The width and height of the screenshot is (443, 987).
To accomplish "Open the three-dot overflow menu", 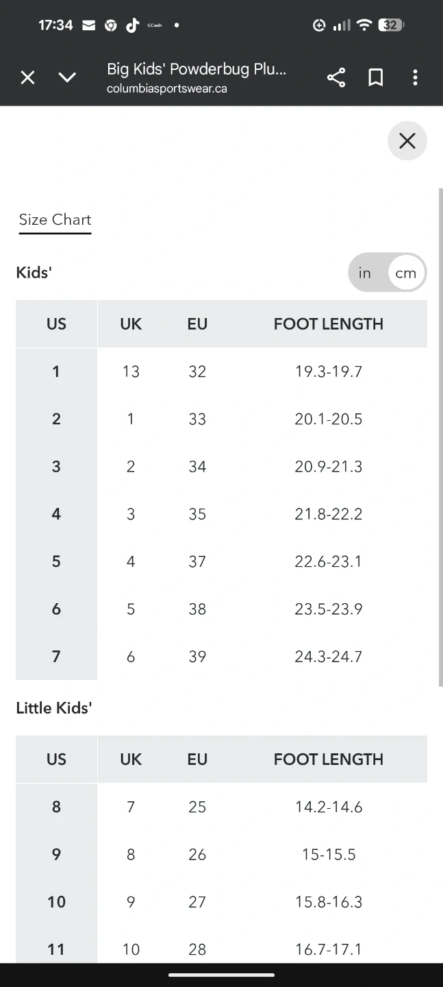I will click(x=415, y=77).
